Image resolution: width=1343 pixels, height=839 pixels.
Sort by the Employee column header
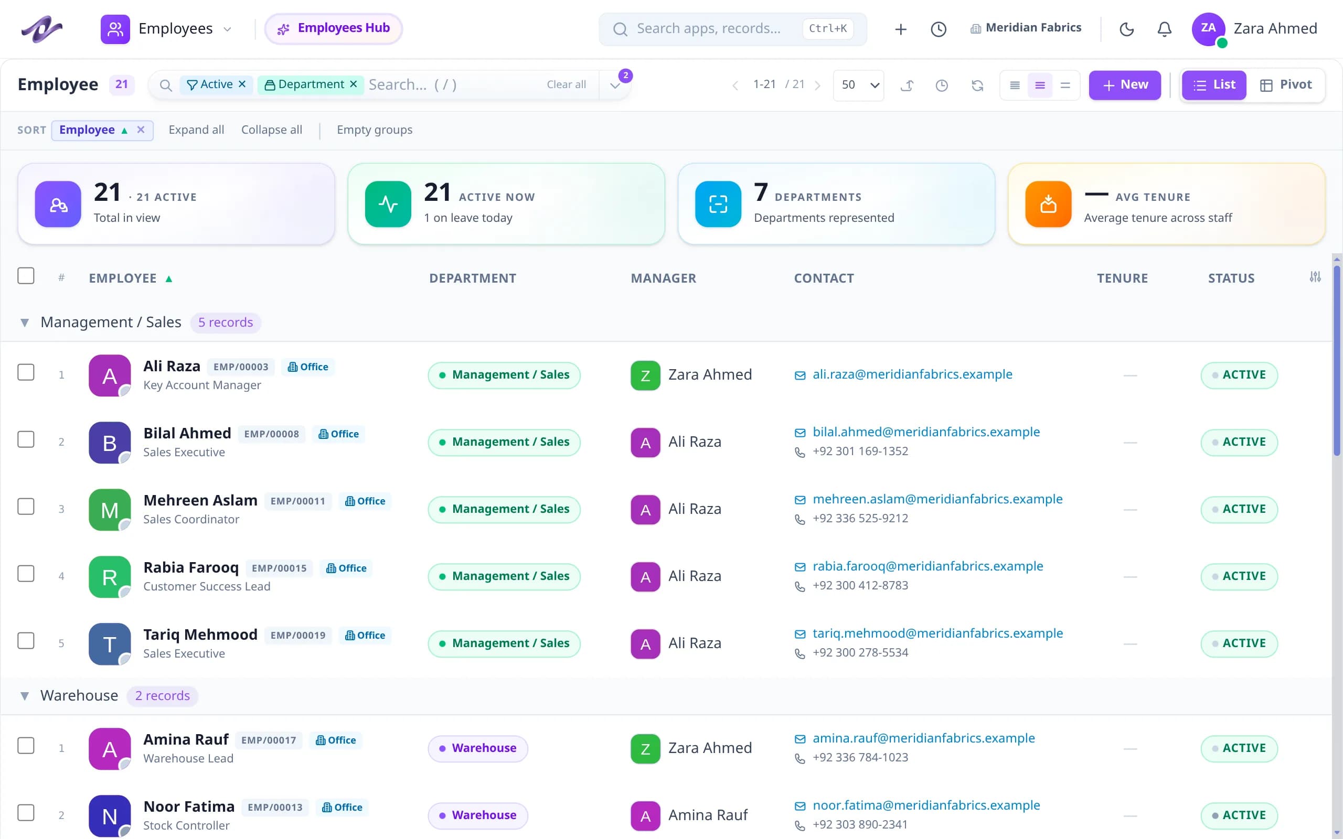pos(131,278)
